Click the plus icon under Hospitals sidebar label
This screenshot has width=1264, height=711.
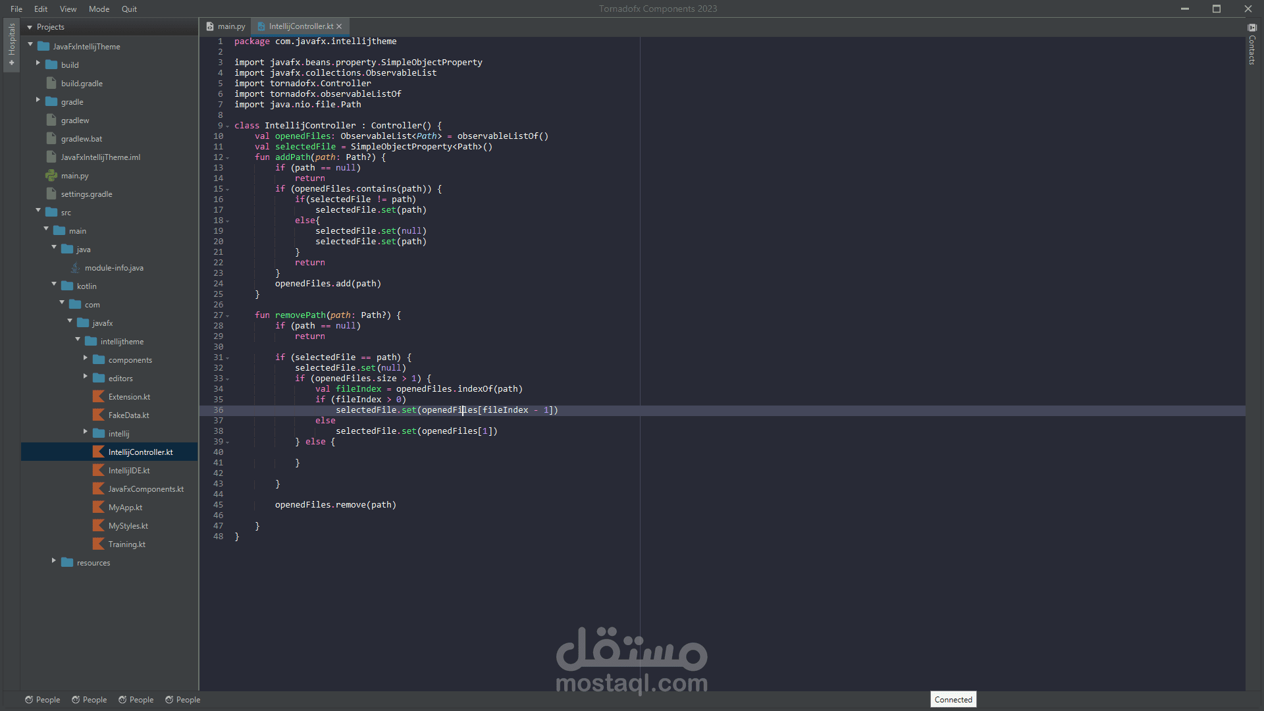11,63
